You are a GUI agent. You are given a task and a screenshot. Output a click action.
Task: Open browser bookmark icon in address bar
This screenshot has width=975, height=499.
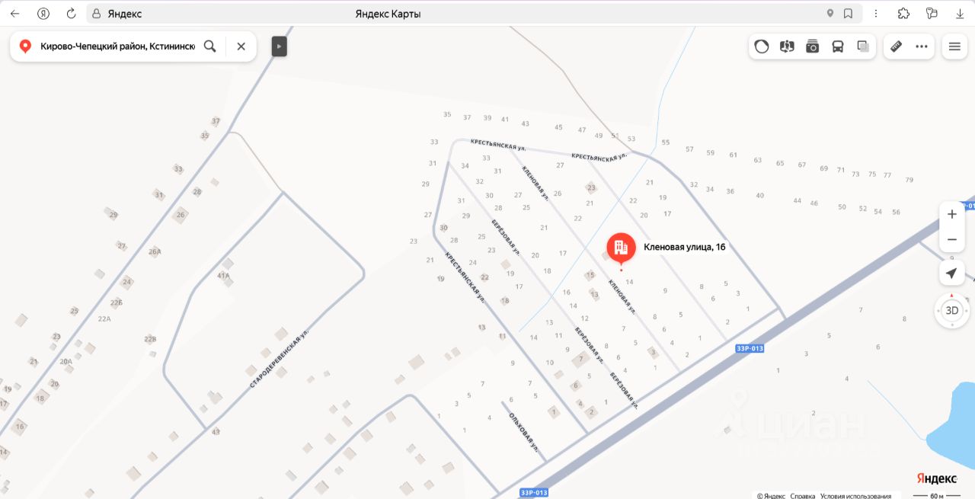pos(848,14)
